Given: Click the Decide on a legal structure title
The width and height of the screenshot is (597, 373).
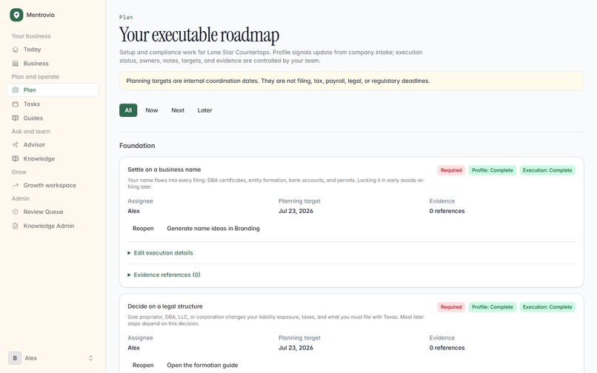Looking at the screenshot, I should point(165,306).
